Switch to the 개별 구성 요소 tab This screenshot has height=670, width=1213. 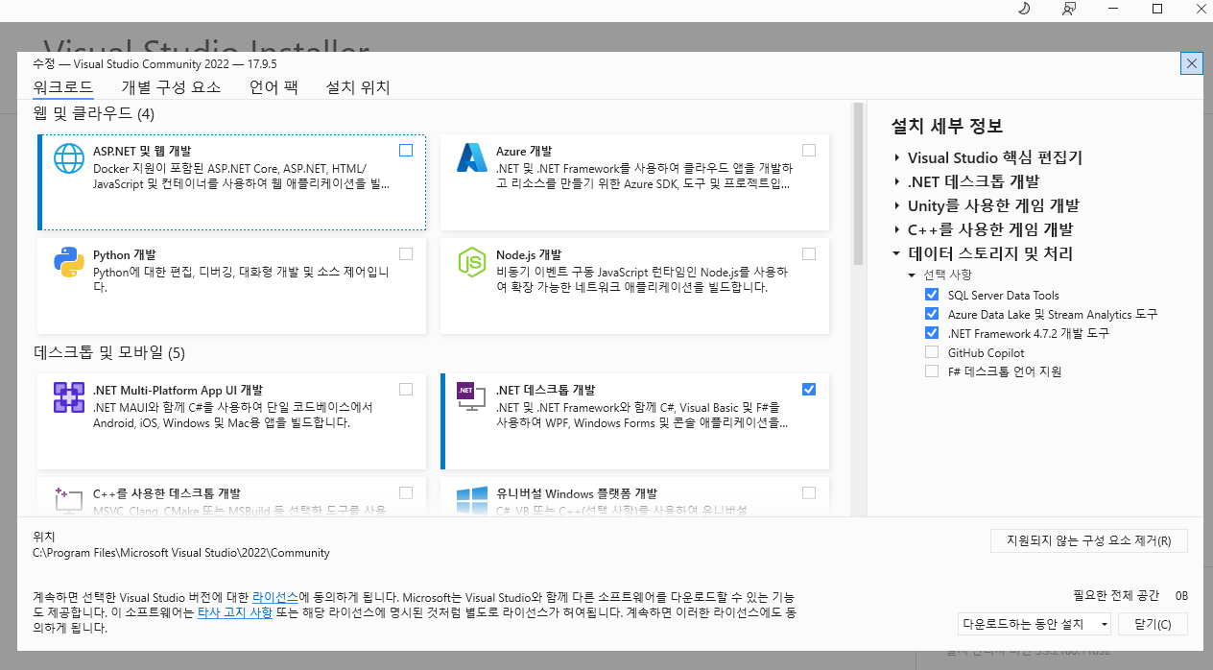(x=171, y=87)
